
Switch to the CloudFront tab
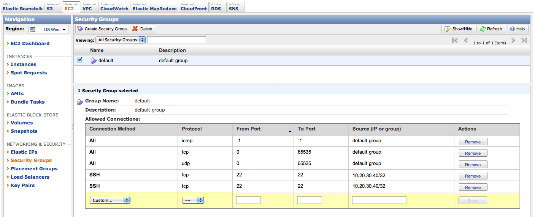tap(194, 7)
